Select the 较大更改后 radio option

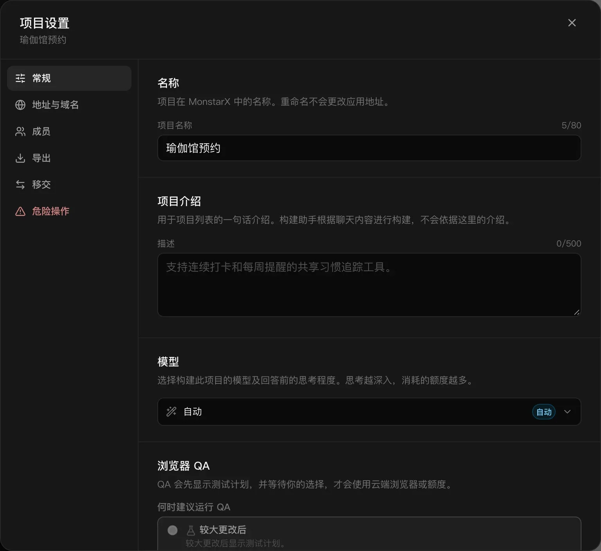[173, 530]
